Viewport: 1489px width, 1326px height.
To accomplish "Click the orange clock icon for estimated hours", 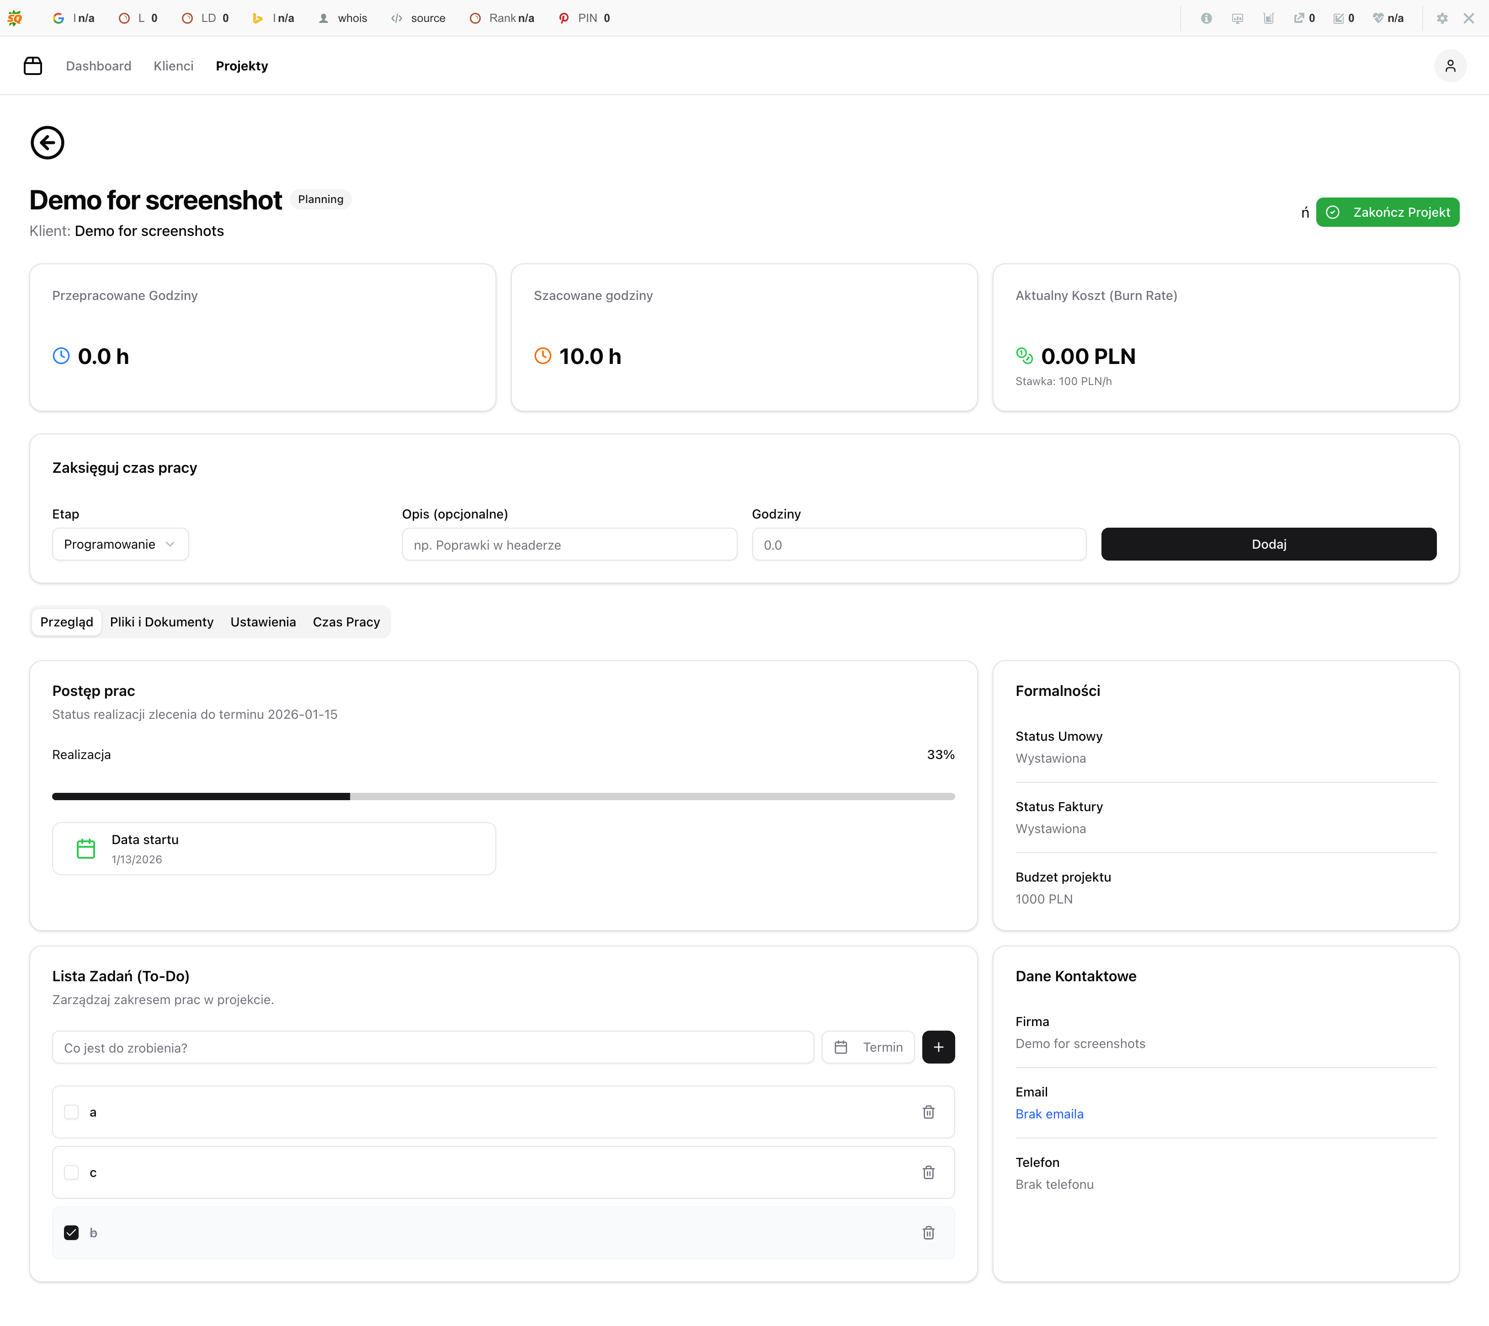I will [x=542, y=356].
